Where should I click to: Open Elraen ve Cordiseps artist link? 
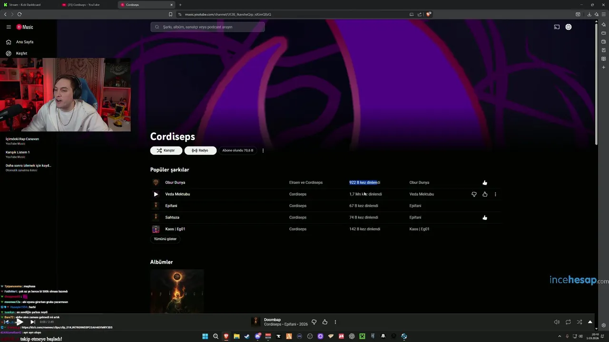tap(306, 182)
